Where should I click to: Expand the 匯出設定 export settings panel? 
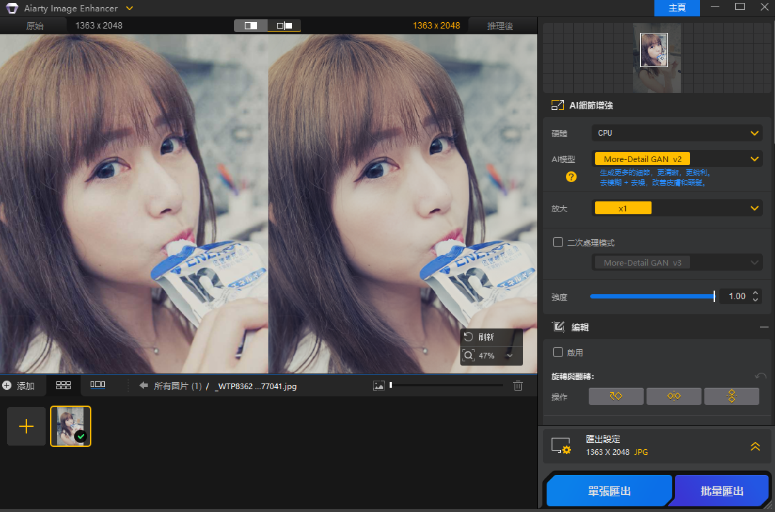755,446
